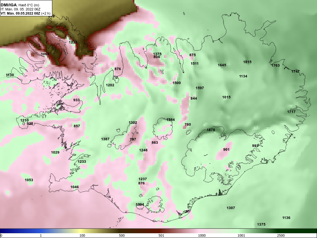Viewport: 317px width, 238px height.
Task: Click the value 1763 near the east coast
Action: click(x=275, y=65)
